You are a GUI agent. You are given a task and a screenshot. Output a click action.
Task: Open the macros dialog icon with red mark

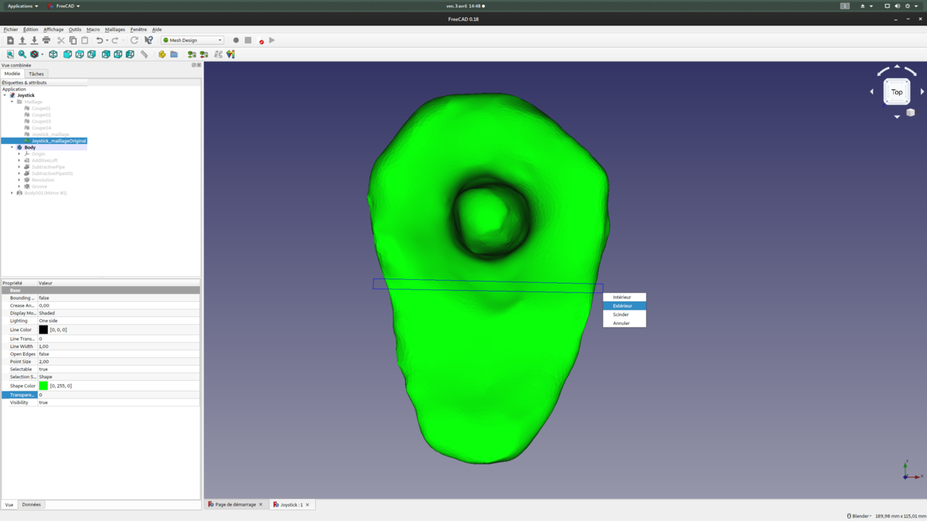[x=260, y=41]
